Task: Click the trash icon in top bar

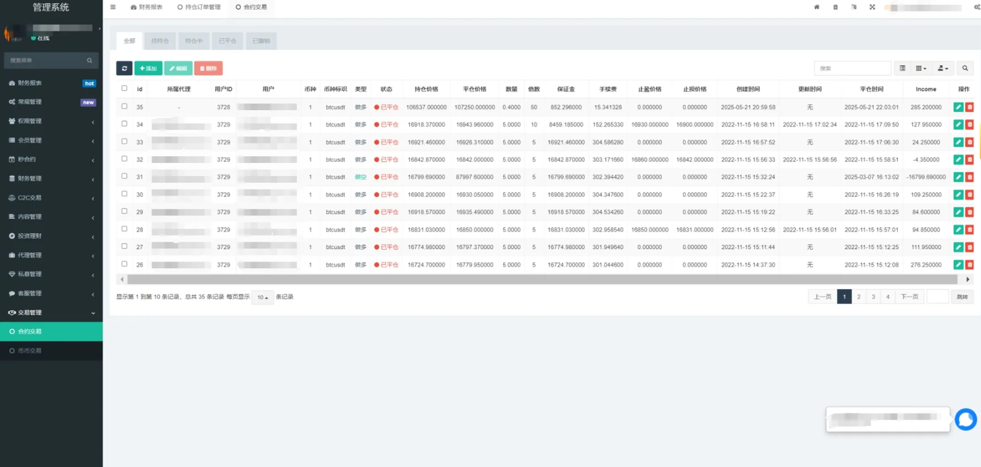Action: coord(835,7)
